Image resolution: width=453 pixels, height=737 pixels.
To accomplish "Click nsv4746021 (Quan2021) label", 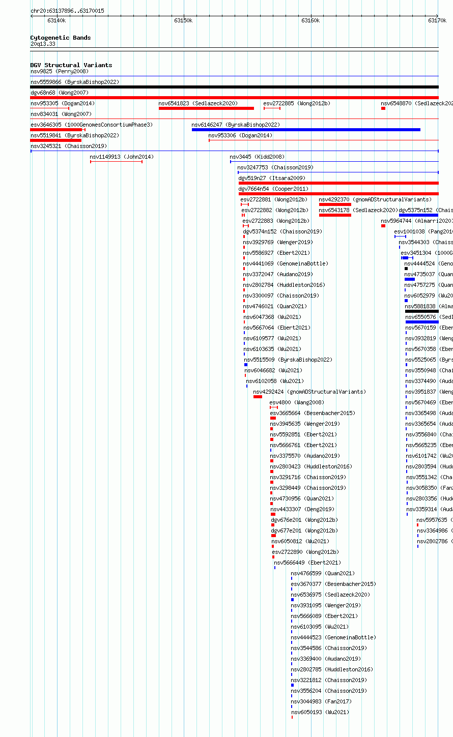I will pos(275,306).
